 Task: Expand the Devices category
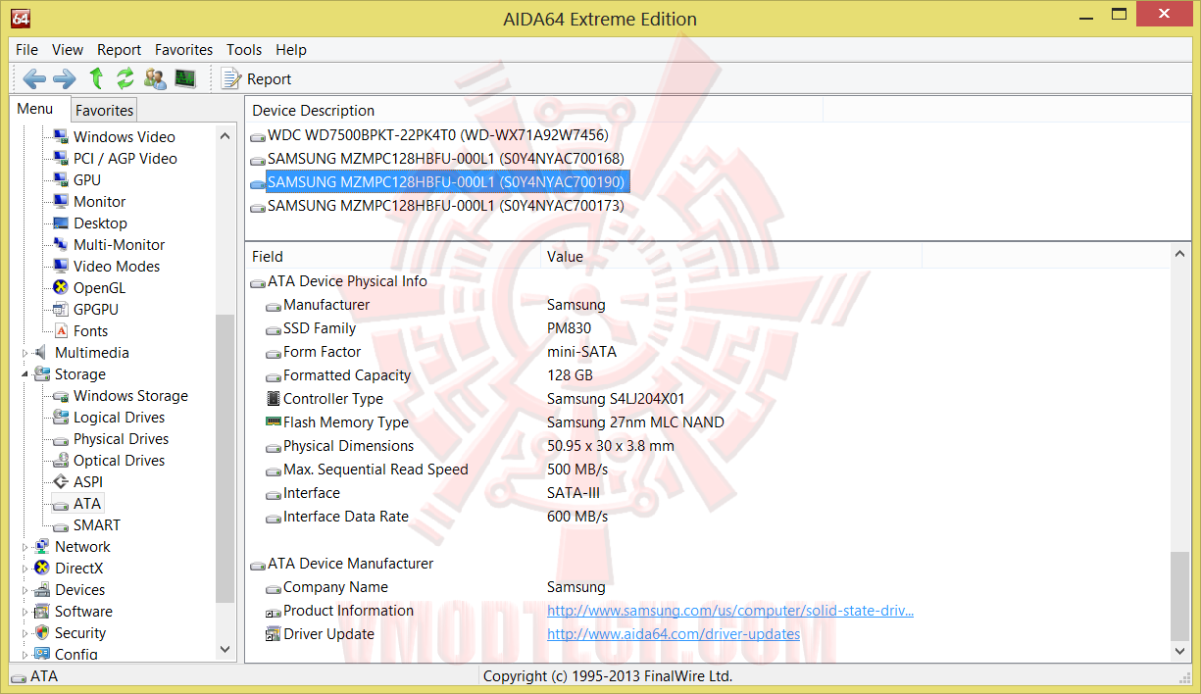25,590
